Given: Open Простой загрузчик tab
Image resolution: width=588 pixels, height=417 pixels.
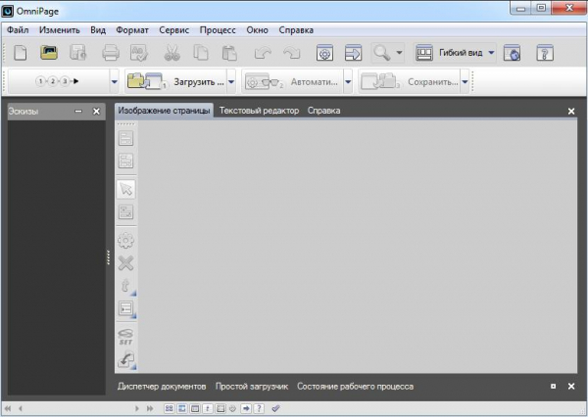Looking at the screenshot, I should tap(252, 387).
